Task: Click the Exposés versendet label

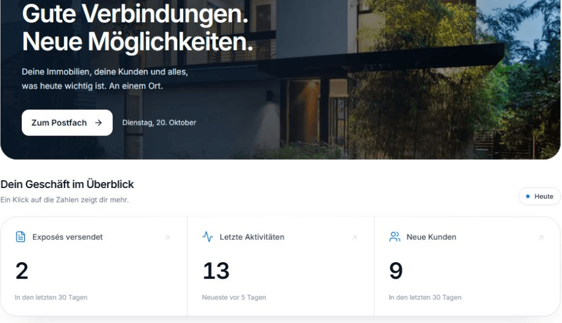Action: coord(68,237)
